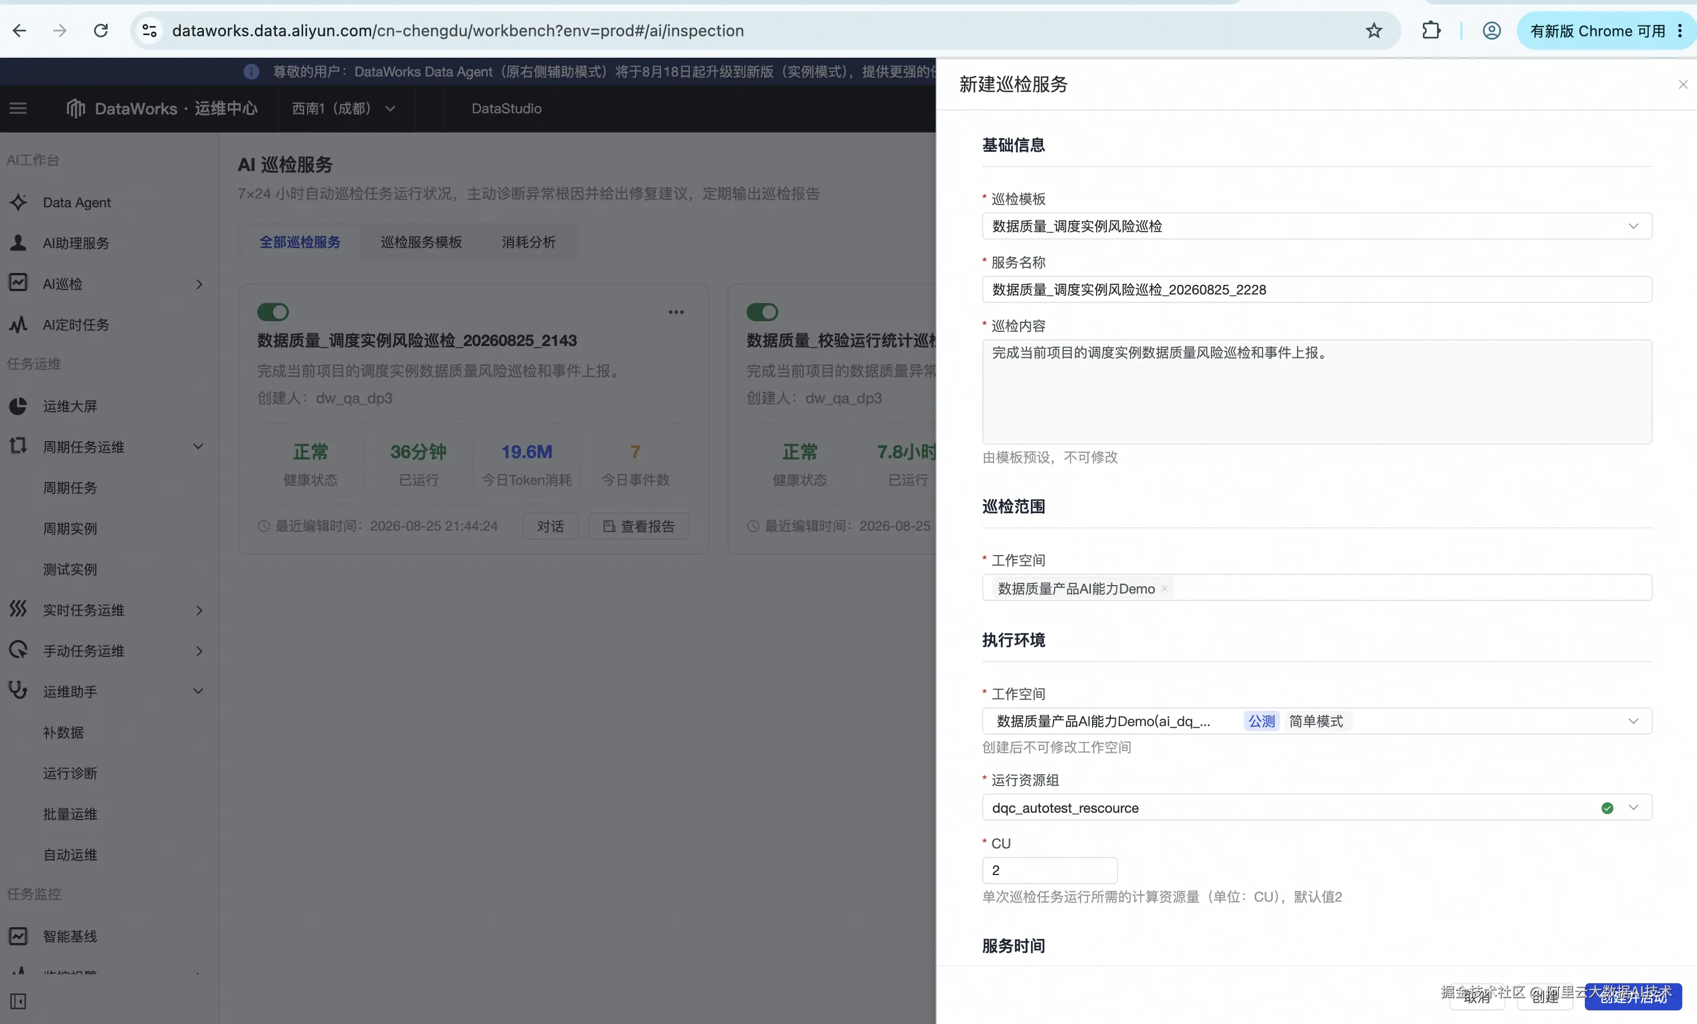
Task: Reload the page with the refresh icon
Action: point(101,30)
